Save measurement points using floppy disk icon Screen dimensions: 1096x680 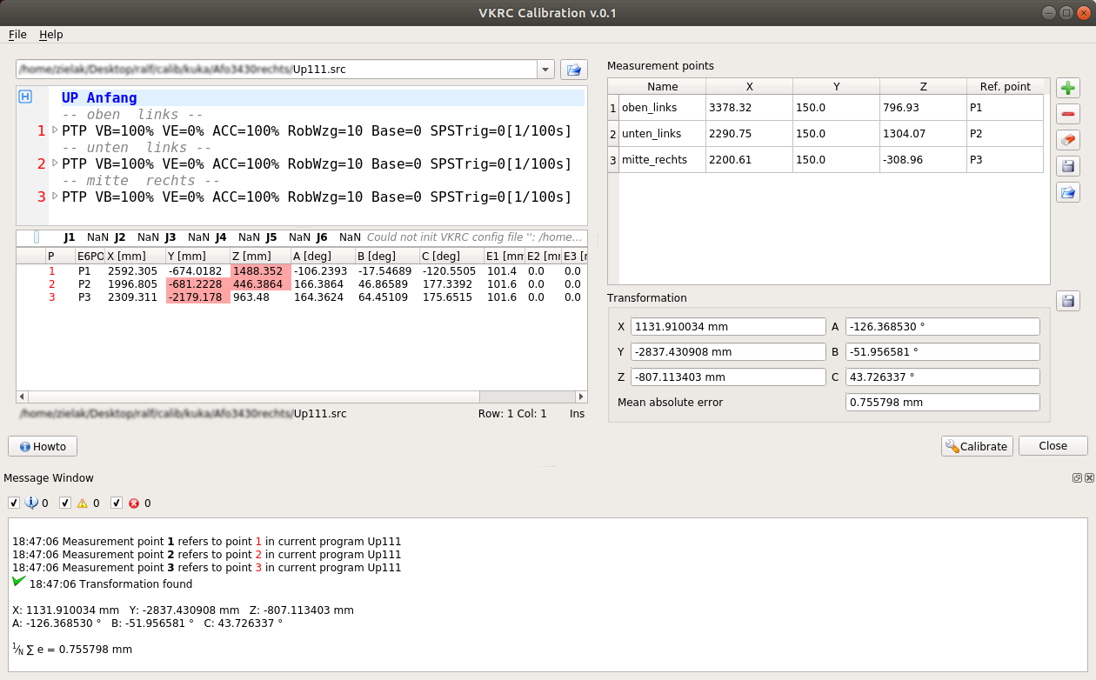pyautogui.click(x=1068, y=166)
